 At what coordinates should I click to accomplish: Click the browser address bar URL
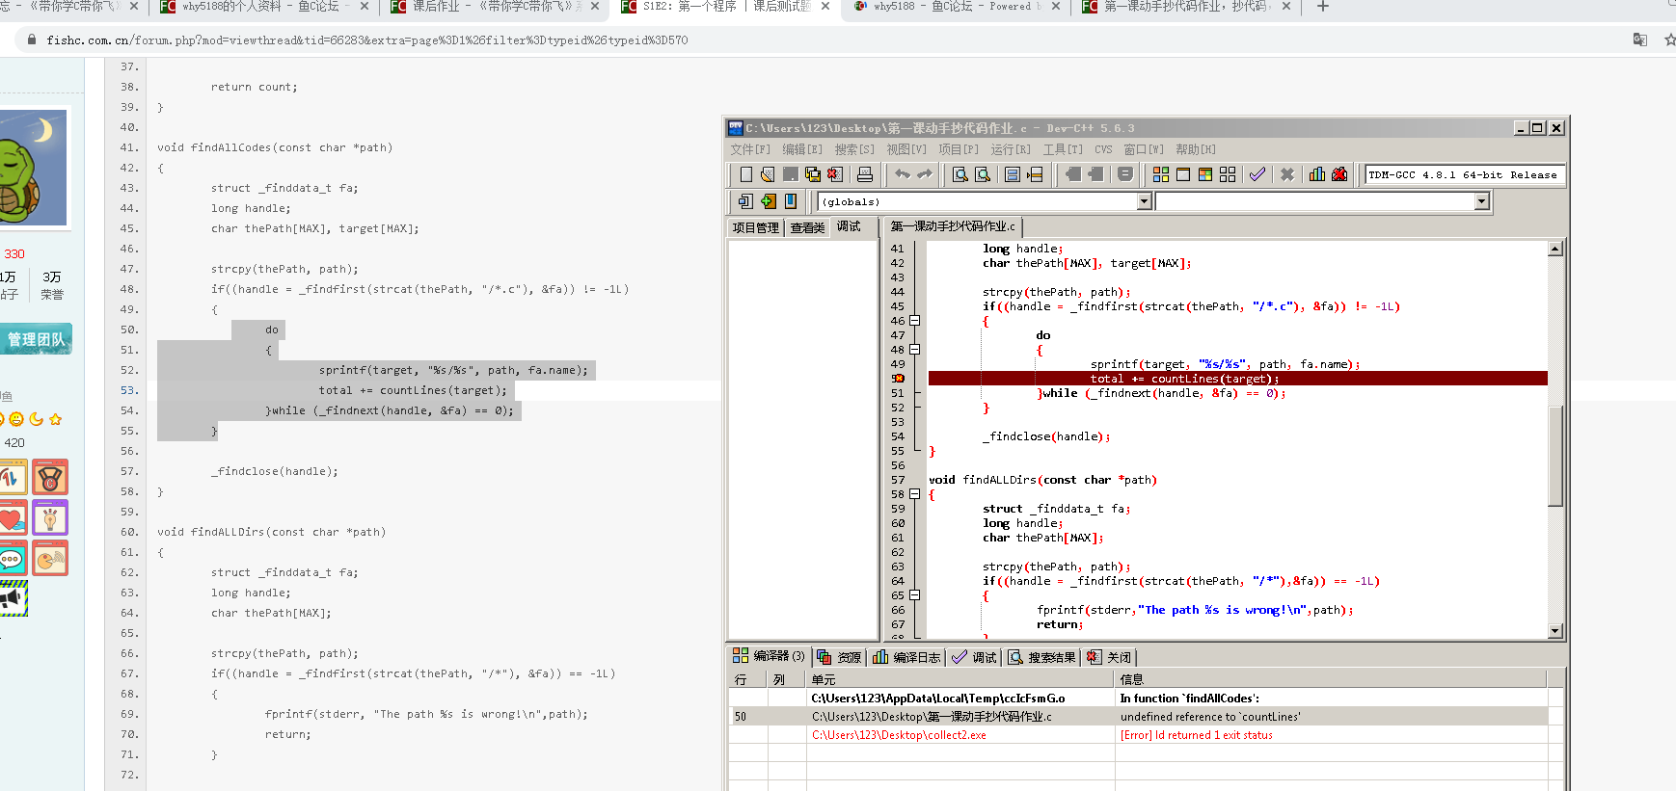(367, 40)
